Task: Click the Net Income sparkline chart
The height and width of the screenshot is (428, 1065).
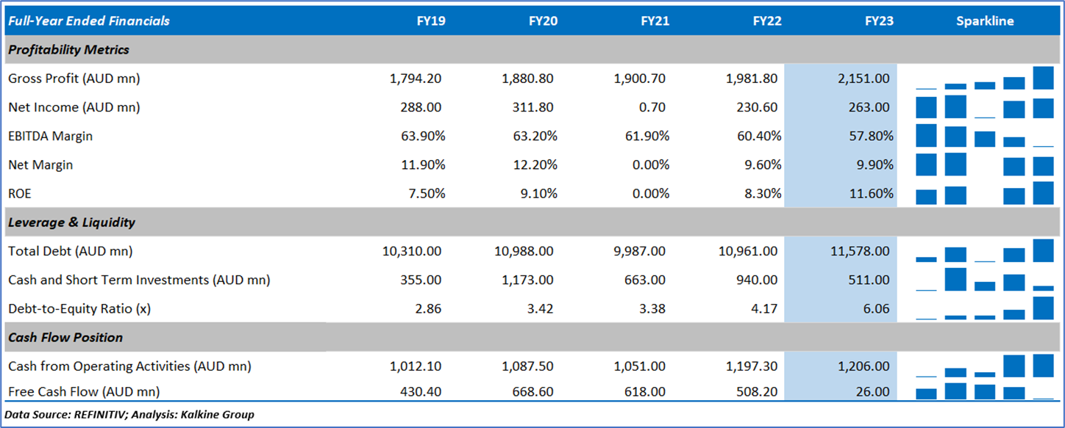Action: (x=984, y=108)
